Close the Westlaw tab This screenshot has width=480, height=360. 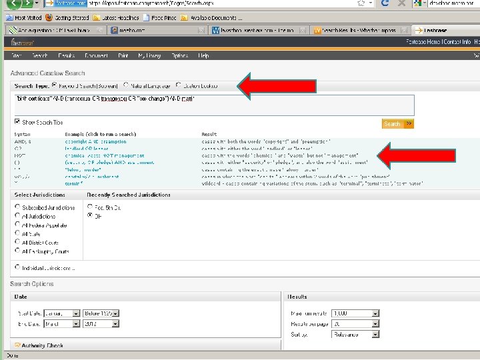tap(303, 30)
